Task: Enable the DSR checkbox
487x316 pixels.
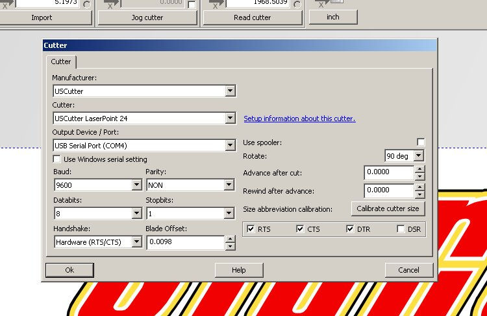Action: coord(401,229)
